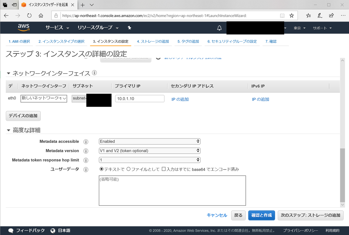
Task: Click the 確認と作成 button
Action: [x=261, y=215]
